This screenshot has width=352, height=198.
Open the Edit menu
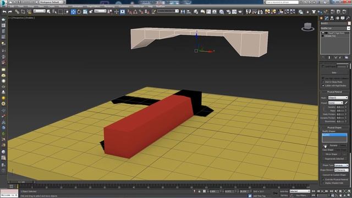coord(12,7)
